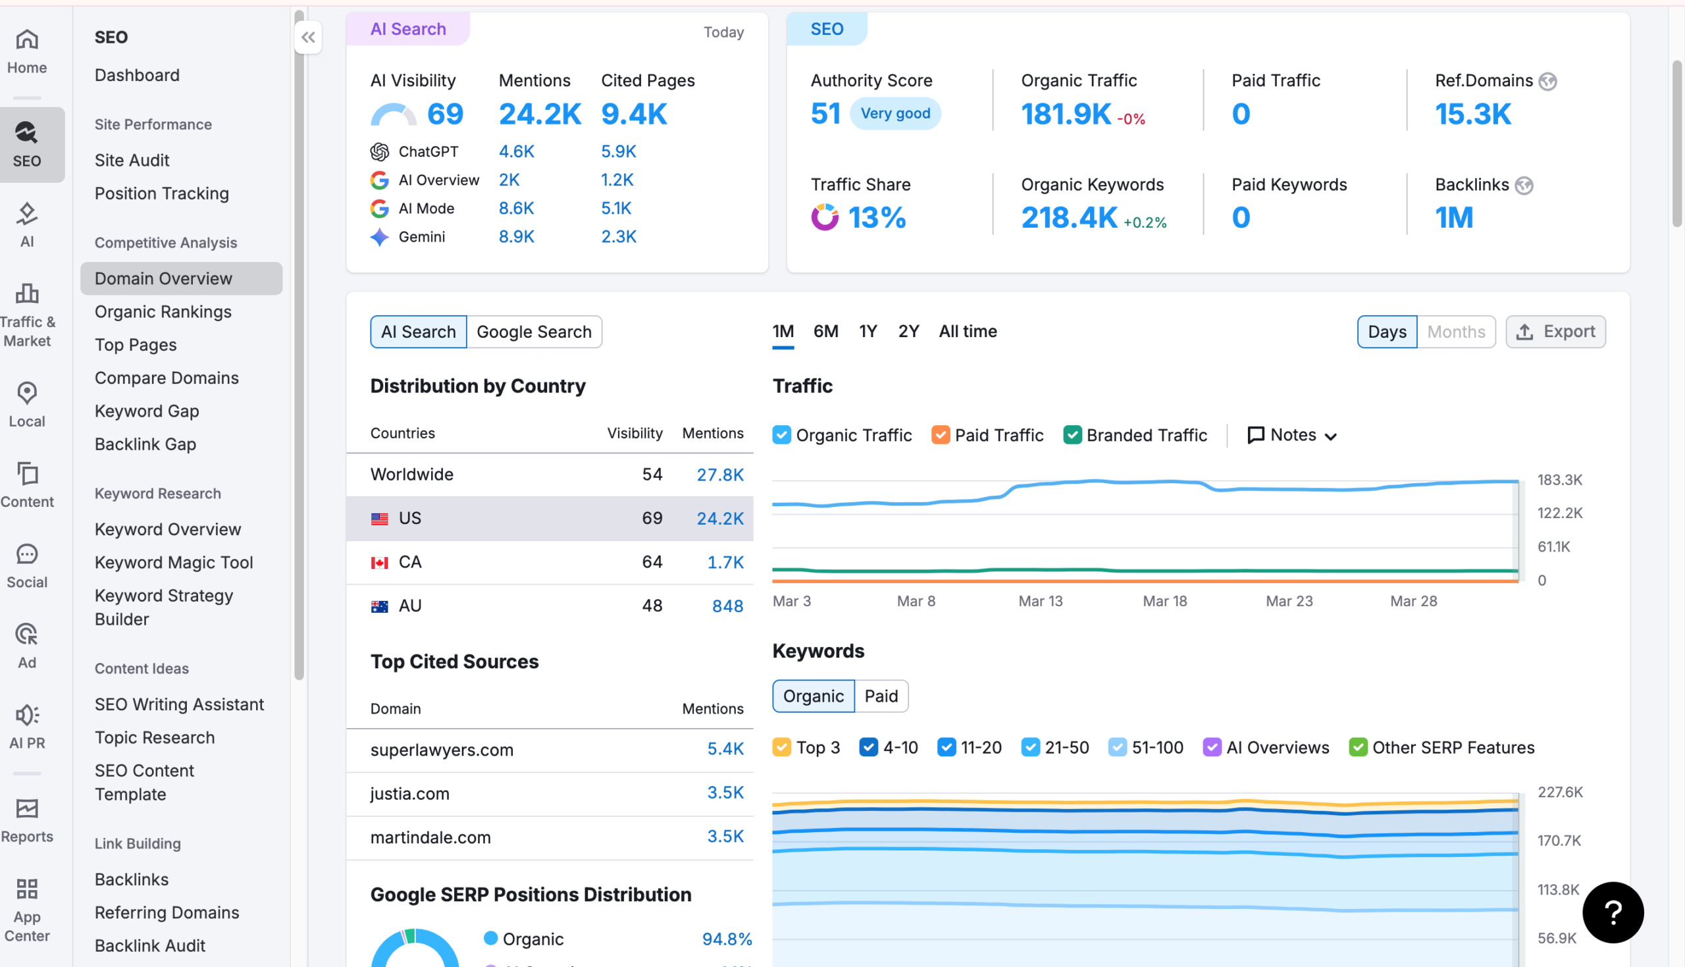Viewport: 1685px width, 967px height.
Task: Click the AI sparkle icon in sidebar
Action: pos(26,214)
